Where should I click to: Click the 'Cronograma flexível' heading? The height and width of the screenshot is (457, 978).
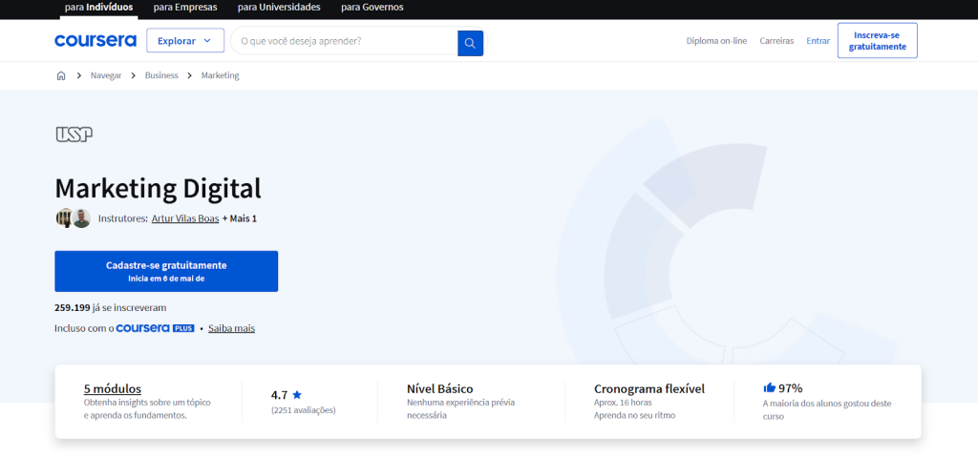pos(649,388)
